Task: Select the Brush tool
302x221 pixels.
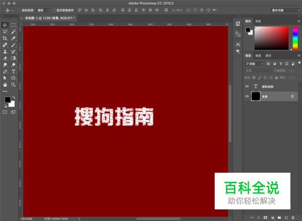Action: click(13, 45)
